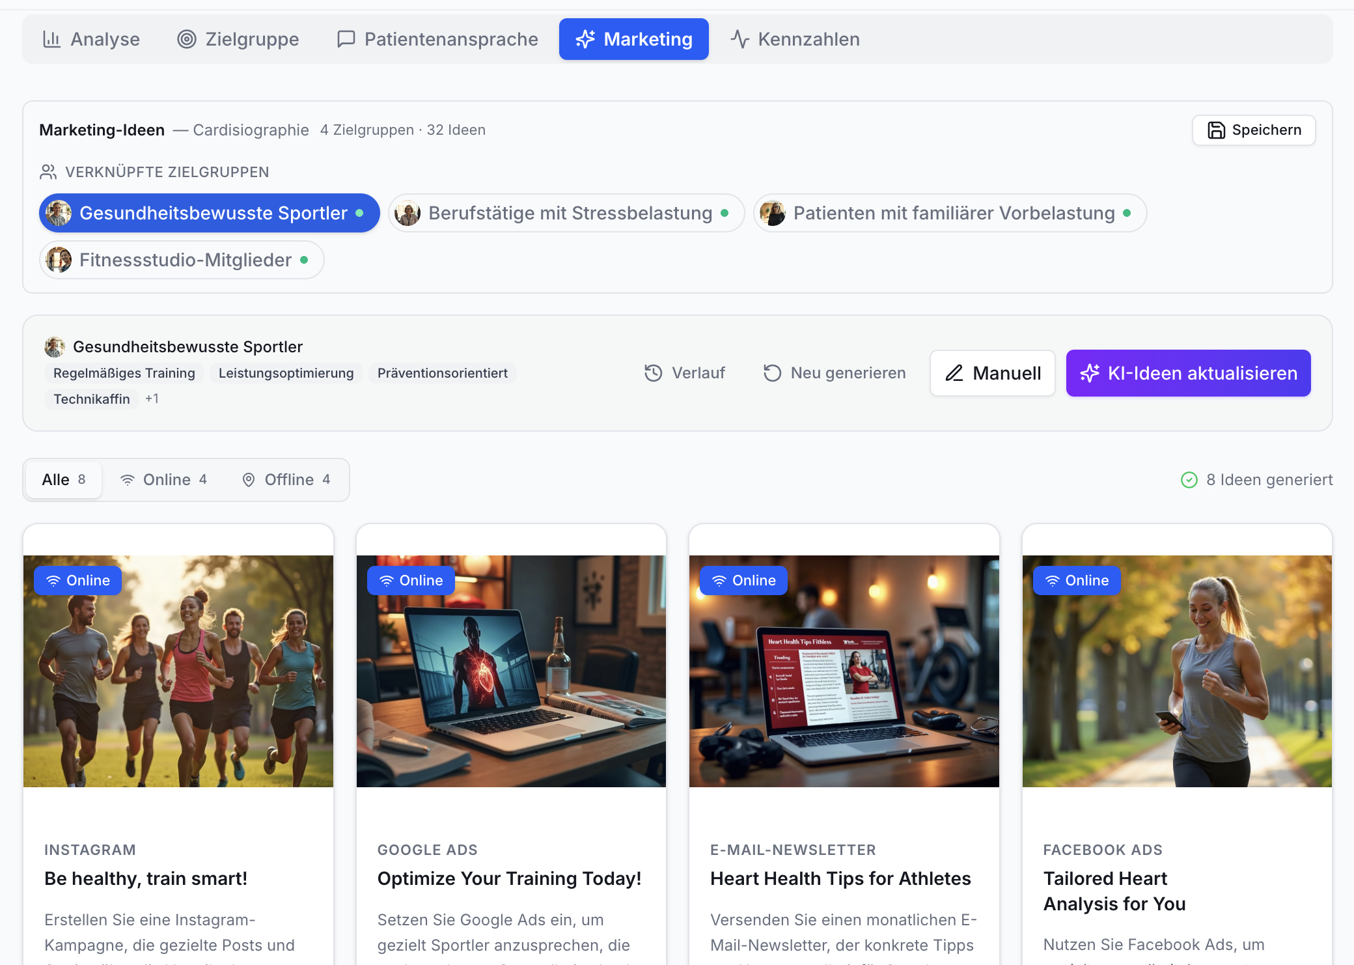Click the location pin icon in the Offline filter
Screen dimensions: 1354x965
[249, 480]
